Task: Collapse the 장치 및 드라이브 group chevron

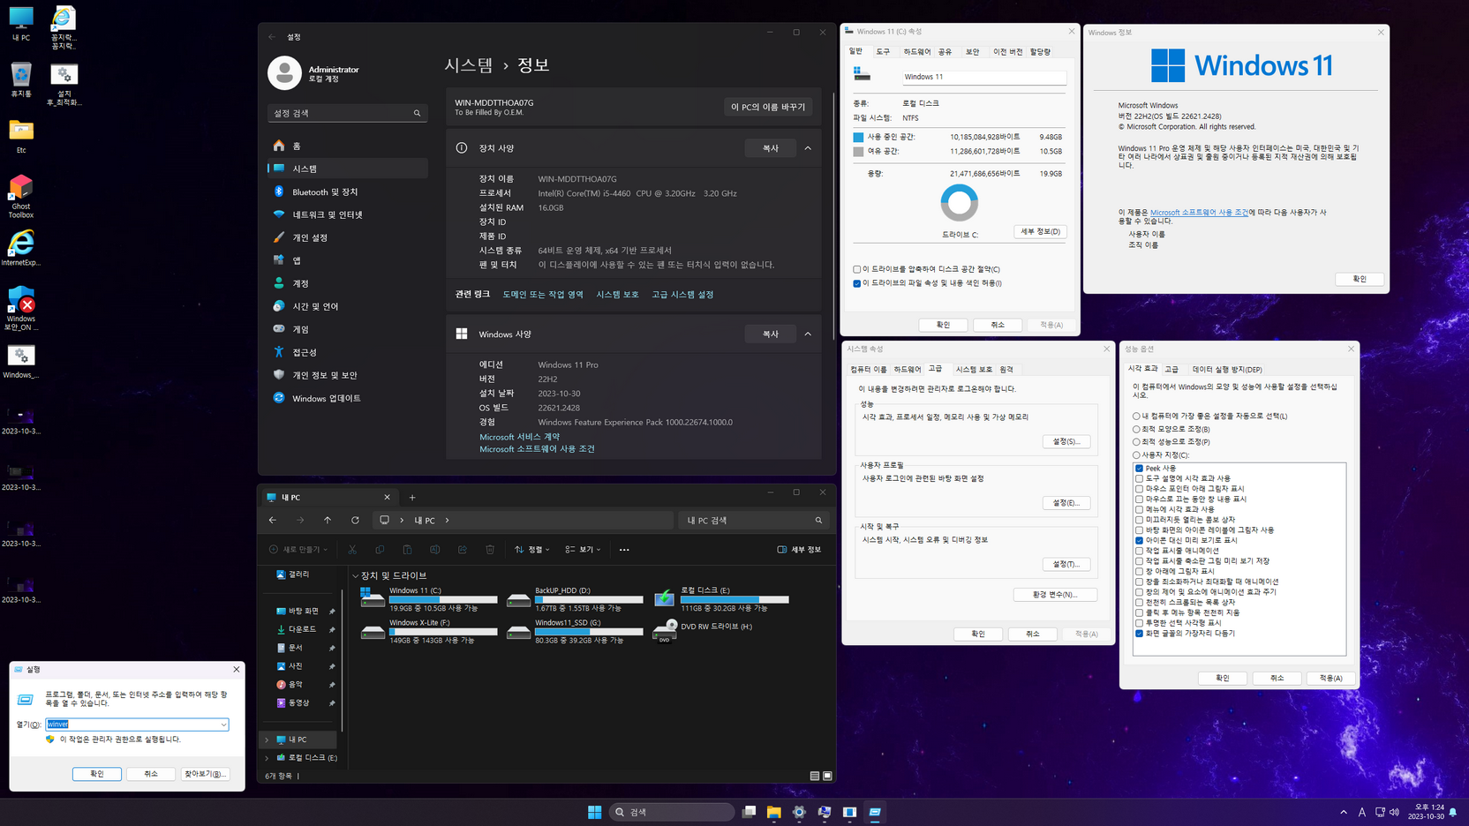Action: click(x=356, y=575)
